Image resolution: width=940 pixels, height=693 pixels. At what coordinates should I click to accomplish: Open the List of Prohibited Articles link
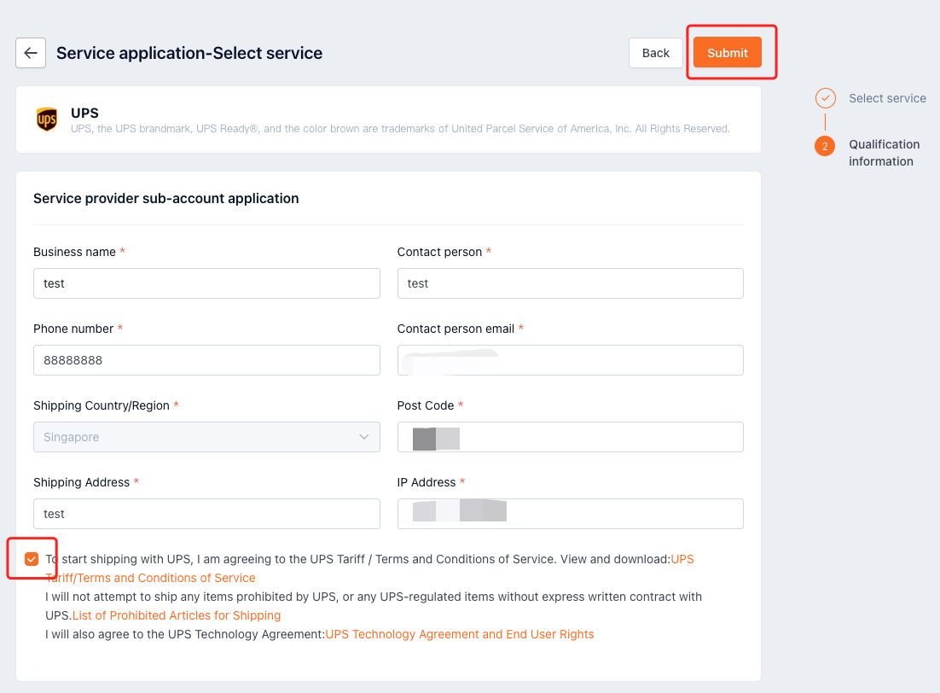176,614
